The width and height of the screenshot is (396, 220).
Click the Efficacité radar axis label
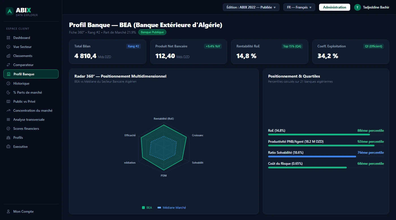(x=130, y=135)
